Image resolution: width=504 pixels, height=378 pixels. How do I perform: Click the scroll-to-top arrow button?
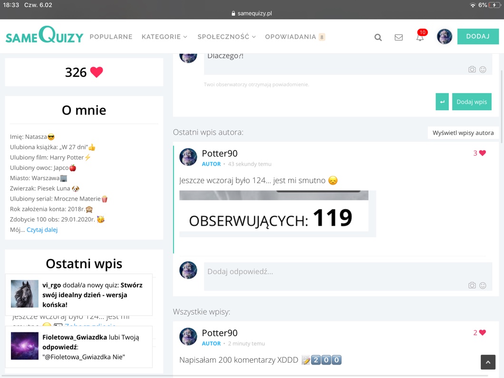[488, 362]
